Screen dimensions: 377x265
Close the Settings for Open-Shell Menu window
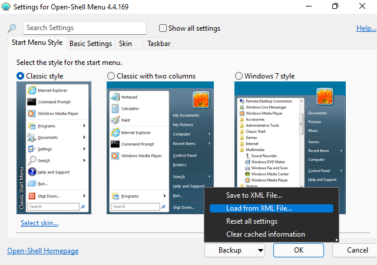point(362,6)
